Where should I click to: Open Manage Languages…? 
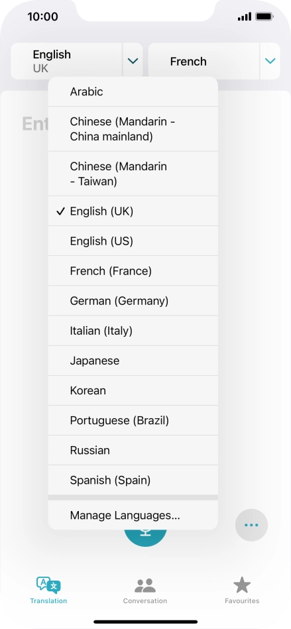click(x=133, y=515)
